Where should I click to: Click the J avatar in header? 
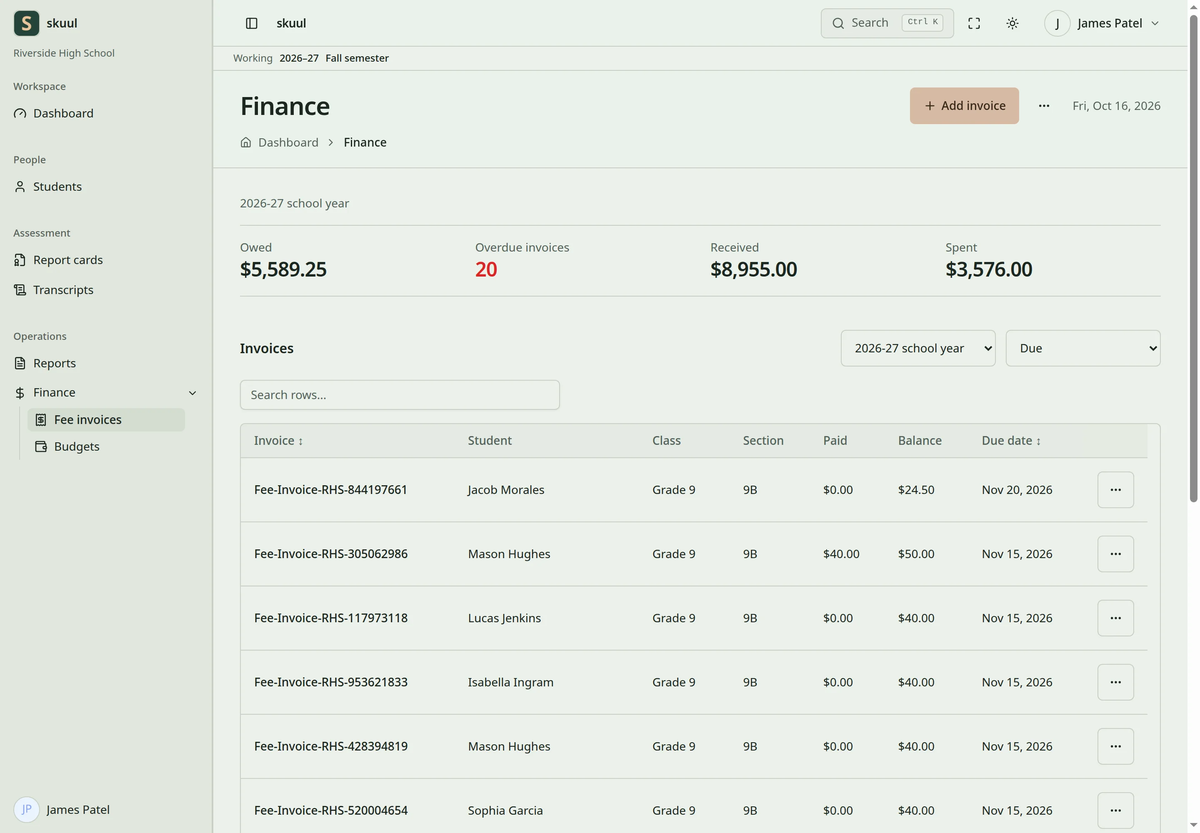coord(1057,23)
